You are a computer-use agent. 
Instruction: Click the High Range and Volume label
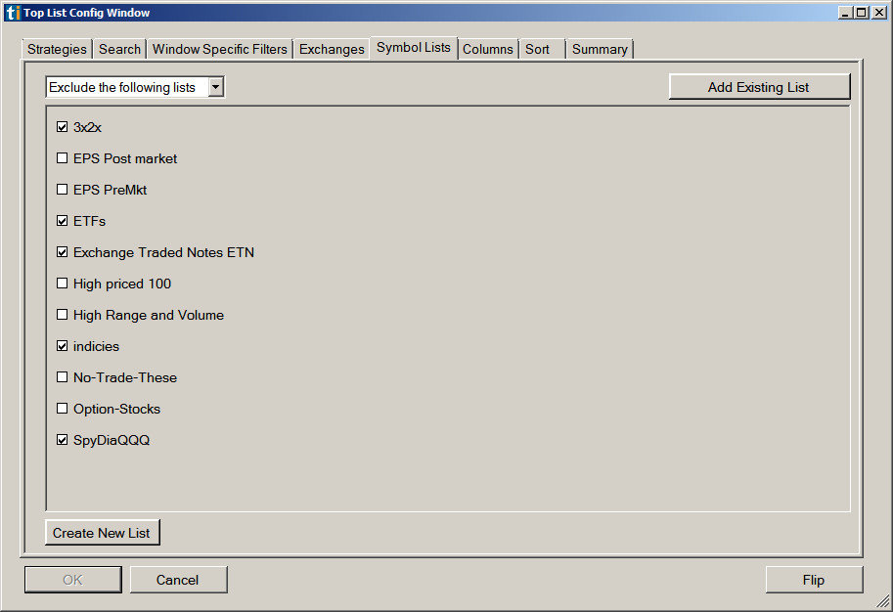click(x=149, y=315)
